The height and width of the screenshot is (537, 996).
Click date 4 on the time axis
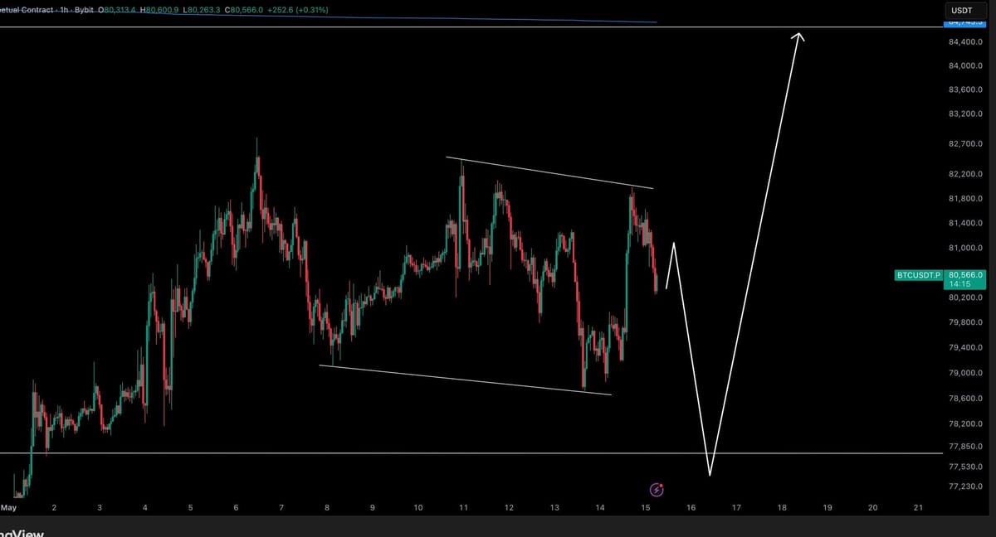[144, 507]
